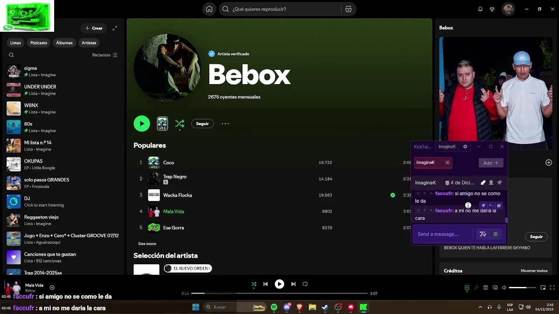Toggle shuffle on the artist page
Image resolution: width=559 pixels, height=314 pixels.
(x=179, y=123)
